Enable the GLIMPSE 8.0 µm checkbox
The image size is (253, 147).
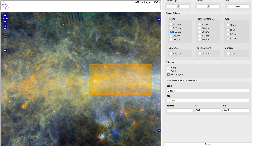pyautogui.click(x=199, y=28)
